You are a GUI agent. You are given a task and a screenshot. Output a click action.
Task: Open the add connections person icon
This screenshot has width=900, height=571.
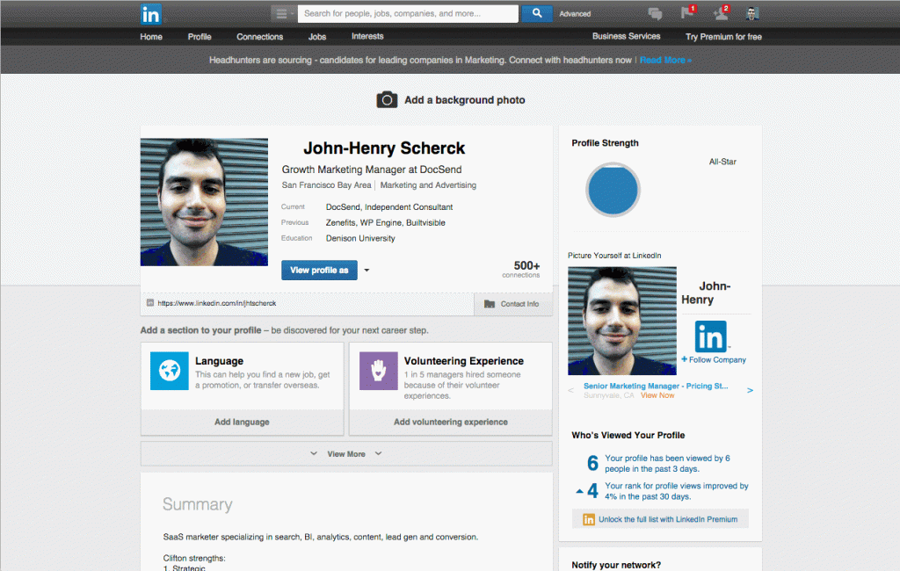[721, 12]
